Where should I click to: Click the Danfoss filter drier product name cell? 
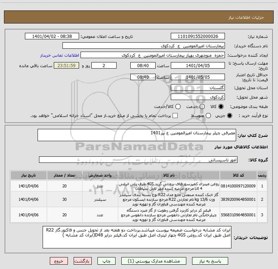tap(169, 215)
